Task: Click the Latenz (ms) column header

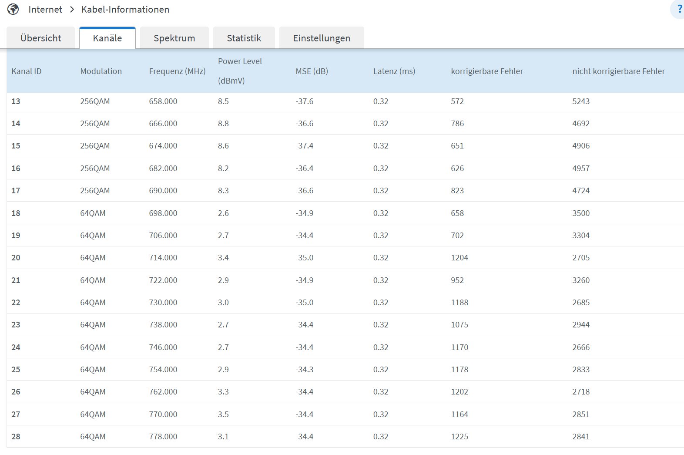Action: (394, 71)
